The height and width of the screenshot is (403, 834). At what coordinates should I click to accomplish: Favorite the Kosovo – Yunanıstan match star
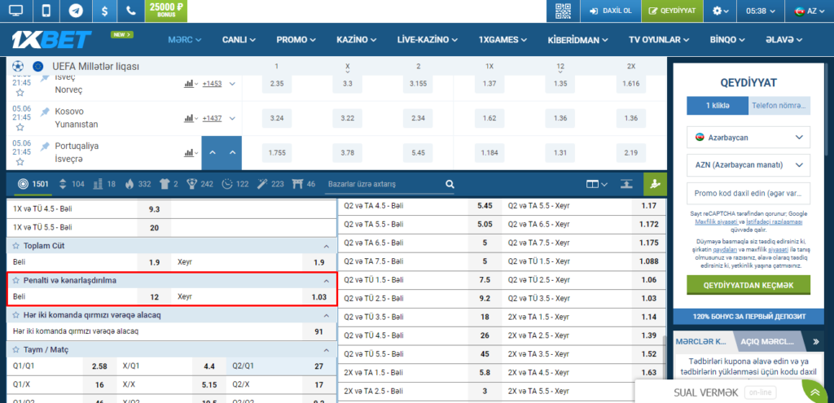[20, 128]
